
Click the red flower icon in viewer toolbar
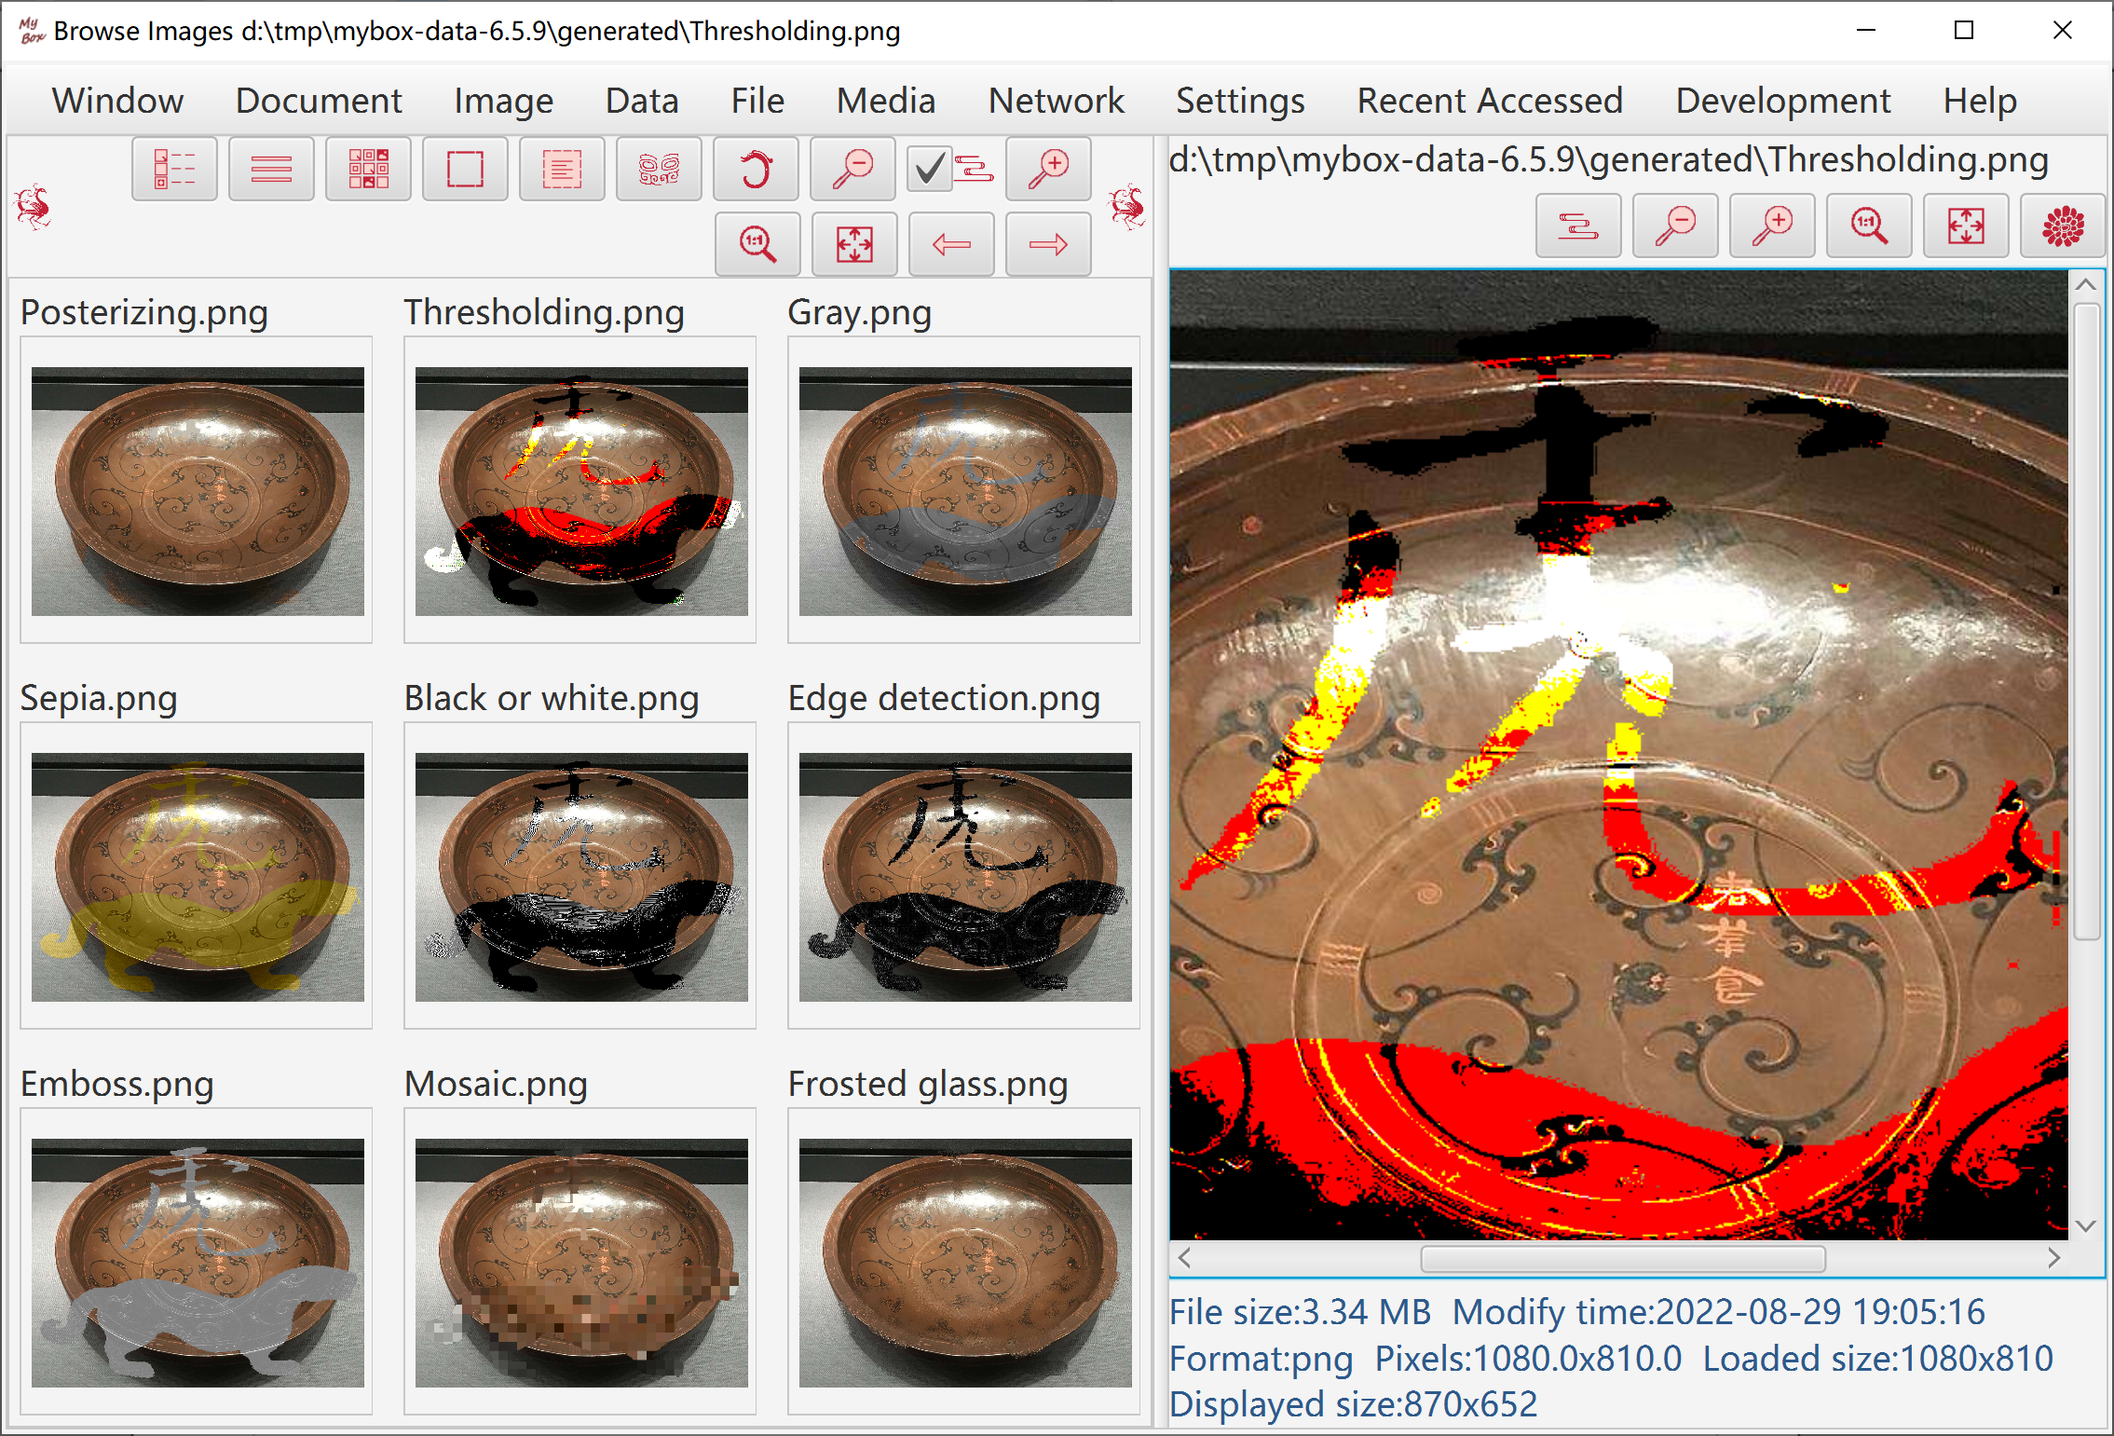2062,226
